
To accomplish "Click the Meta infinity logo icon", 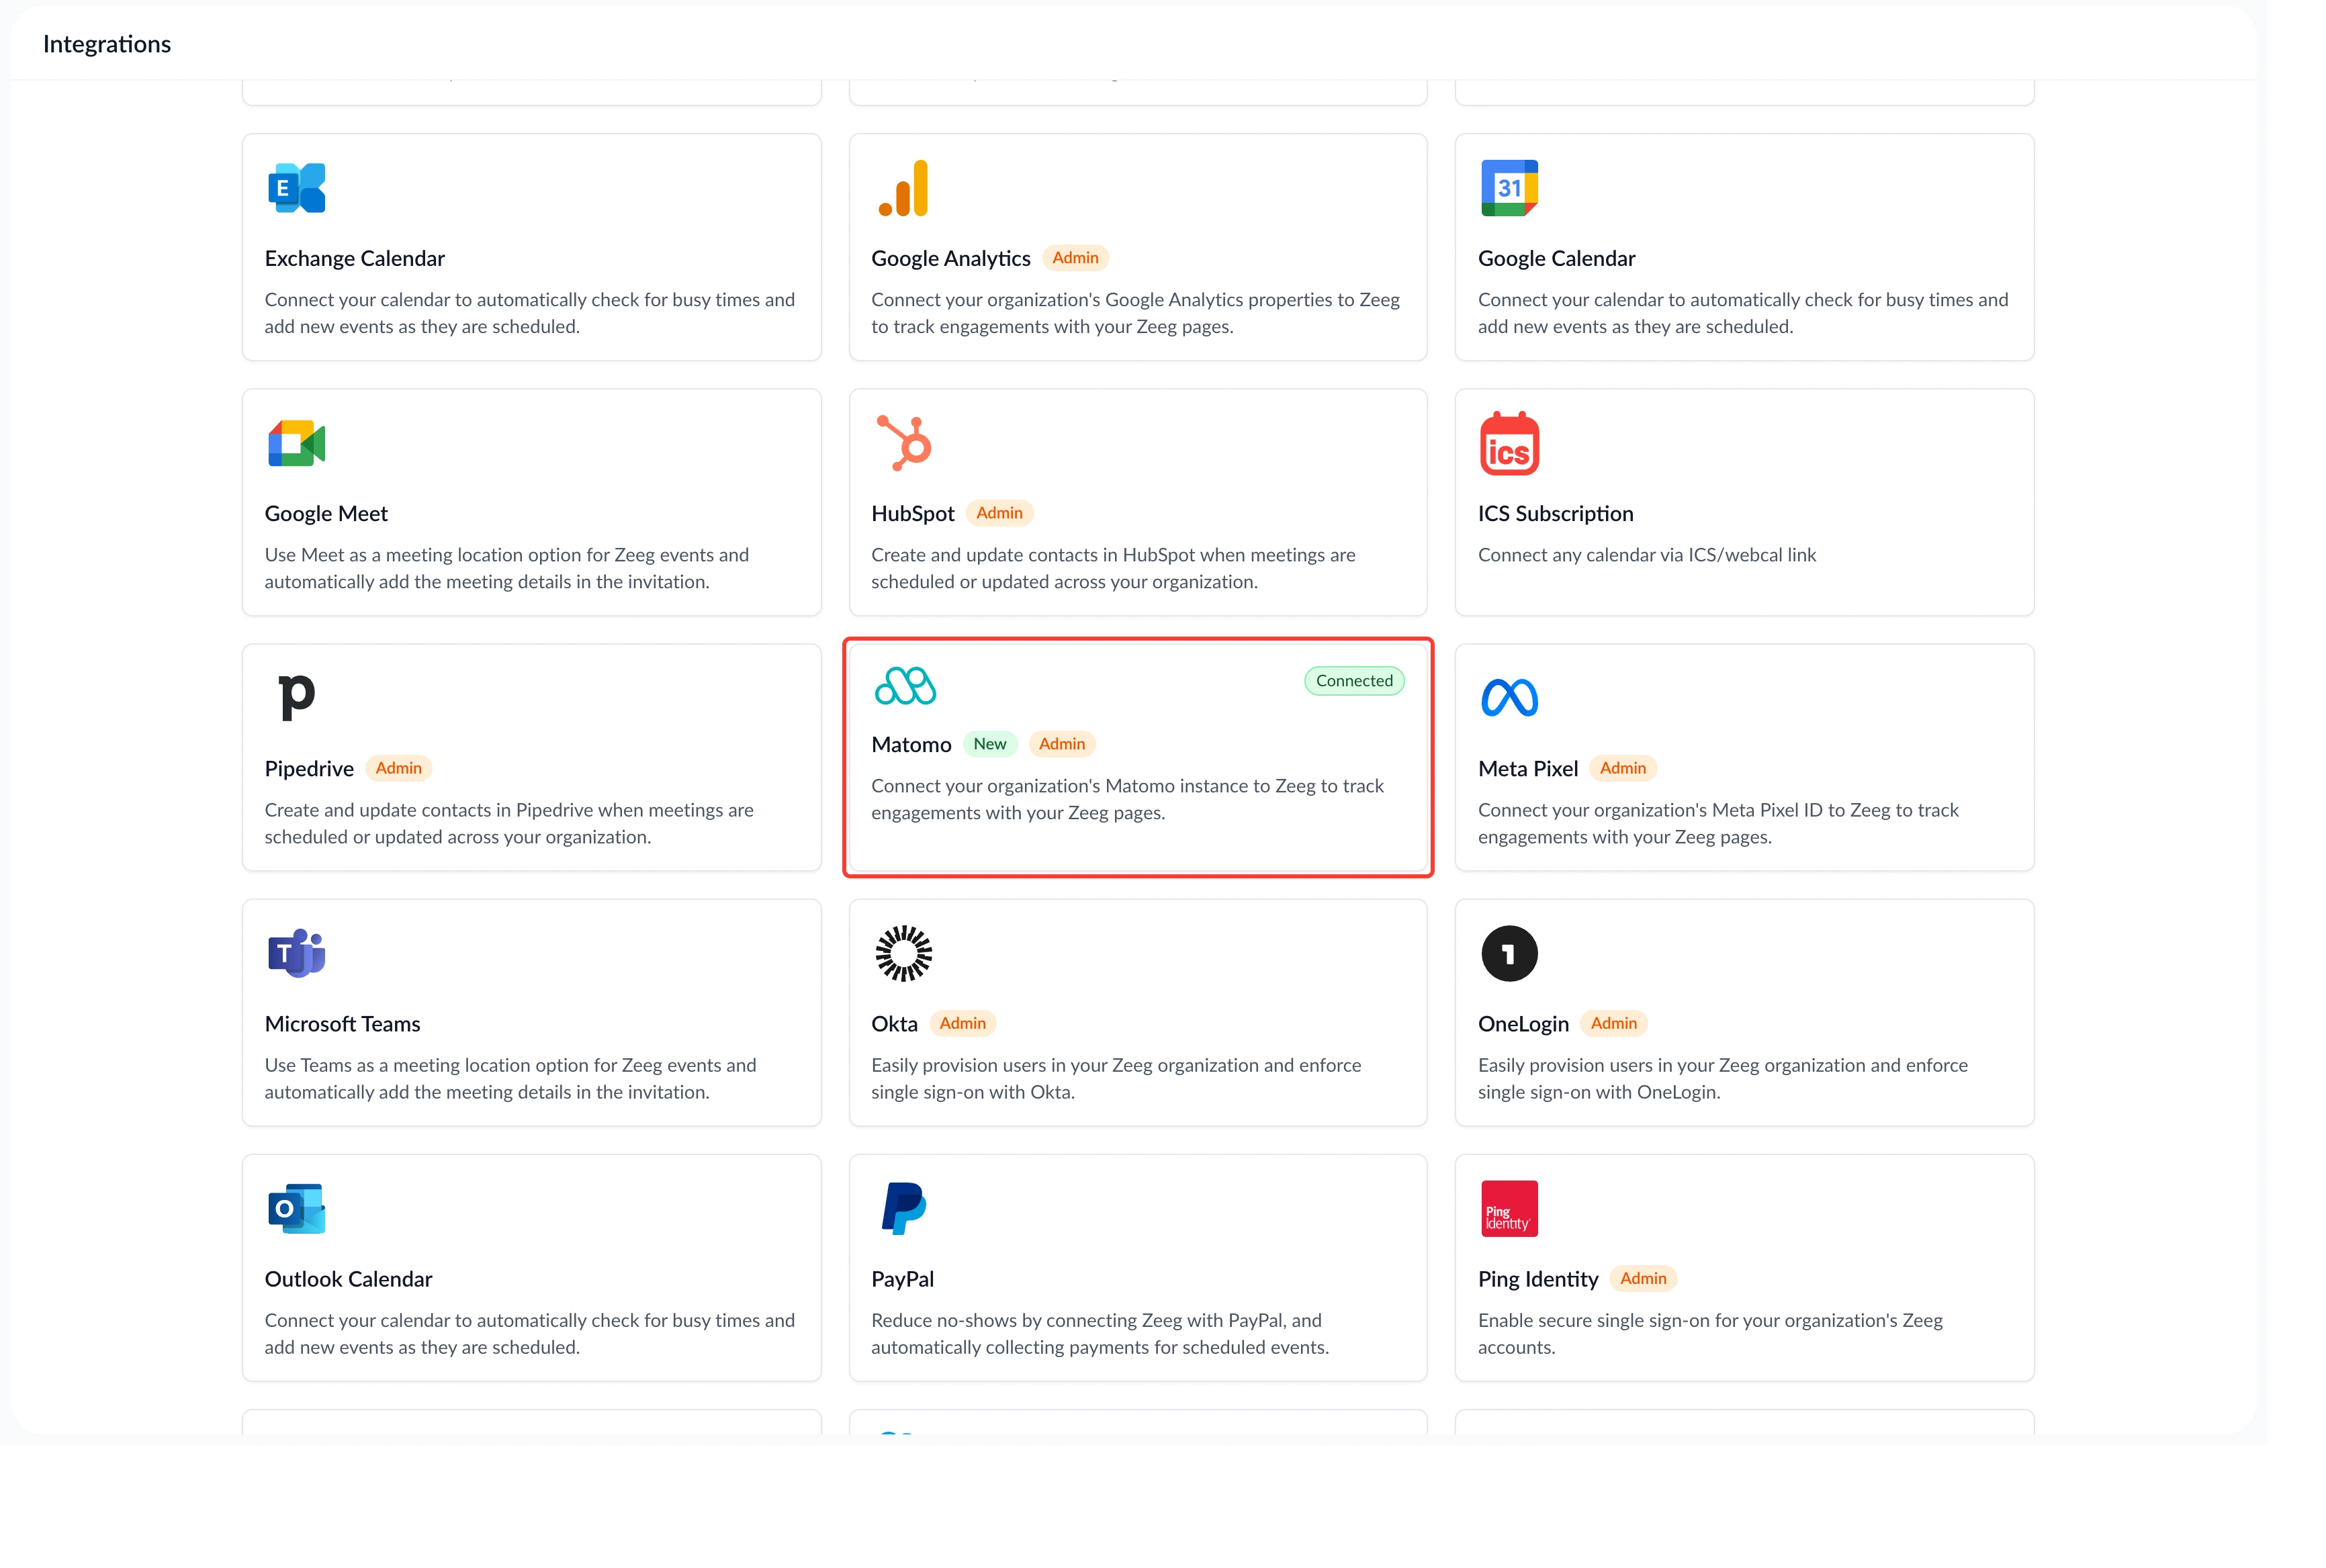I will click(1509, 698).
